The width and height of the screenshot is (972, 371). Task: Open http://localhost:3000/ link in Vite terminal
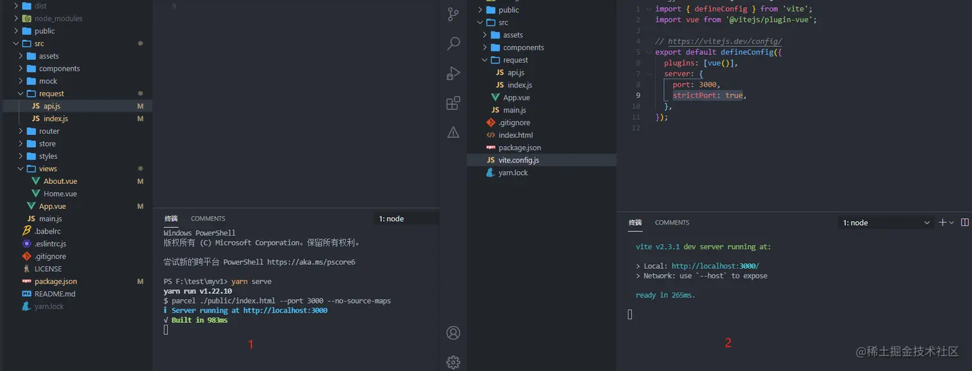[x=715, y=266]
